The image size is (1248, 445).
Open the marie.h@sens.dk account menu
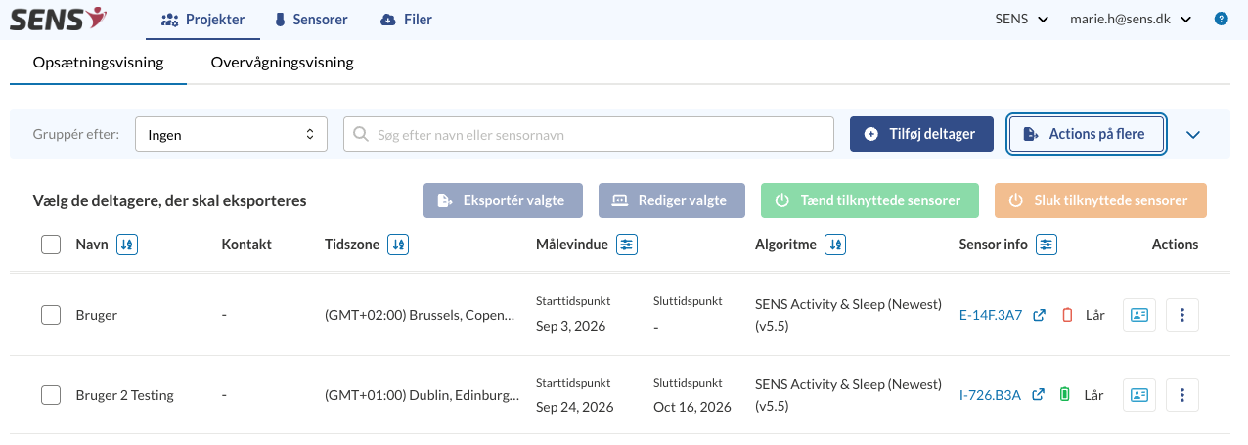[x=1131, y=19]
